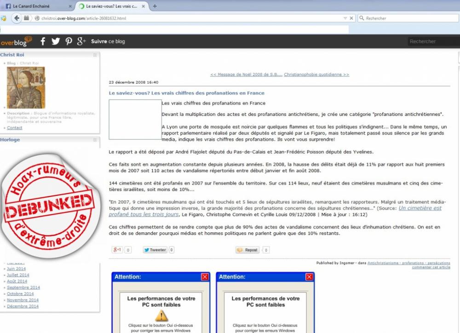Click the Repost button
The height and width of the screenshot is (333, 460).
pos(247,250)
